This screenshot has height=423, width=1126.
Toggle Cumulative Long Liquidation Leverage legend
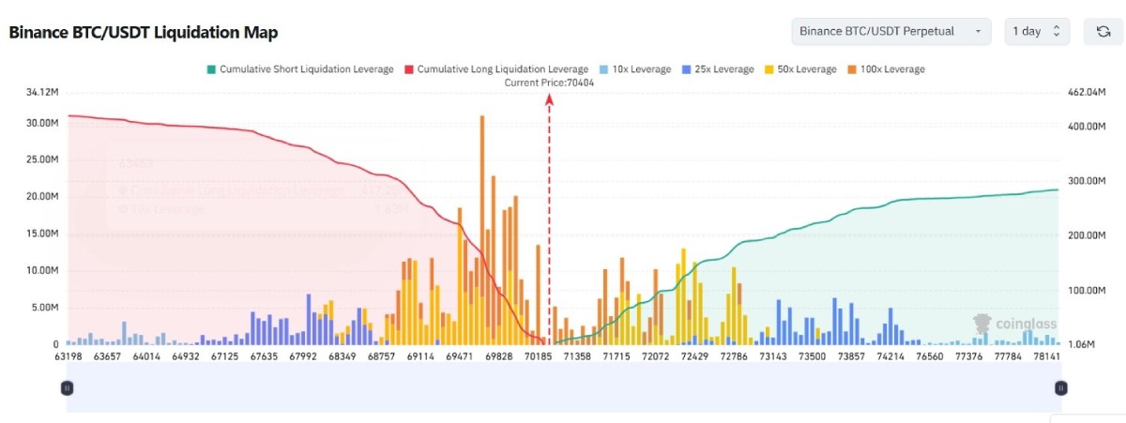(x=496, y=69)
